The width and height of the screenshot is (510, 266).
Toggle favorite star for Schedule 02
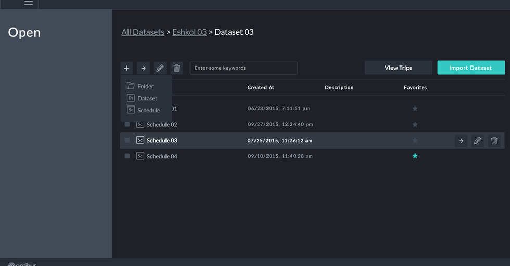point(415,124)
